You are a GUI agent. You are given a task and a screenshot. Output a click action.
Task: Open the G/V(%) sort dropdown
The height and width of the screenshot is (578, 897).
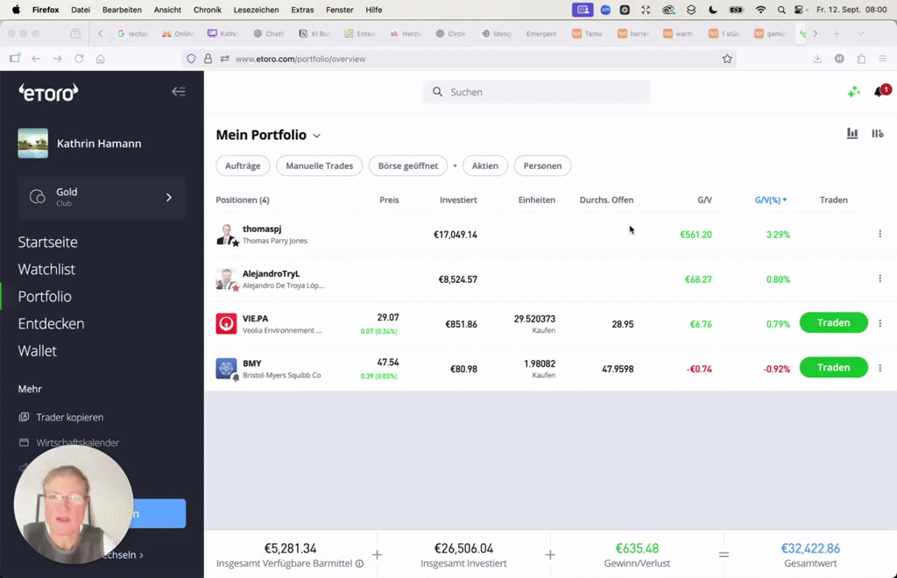(x=769, y=200)
